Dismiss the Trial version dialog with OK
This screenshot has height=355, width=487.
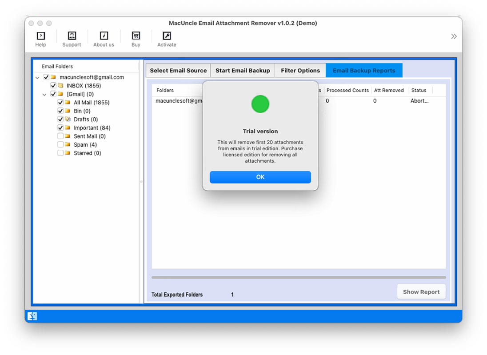(x=260, y=177)
